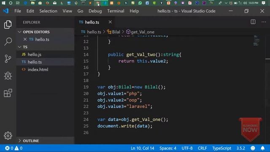Image resolution: width=270 pixels, height=152 pixels.
Task: Click TypeScript language mode
Action: point(221,148)
